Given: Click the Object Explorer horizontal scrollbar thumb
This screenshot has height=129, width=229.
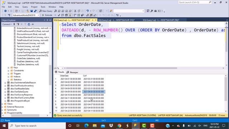Looking at the screenshot, I should (25, 115).
